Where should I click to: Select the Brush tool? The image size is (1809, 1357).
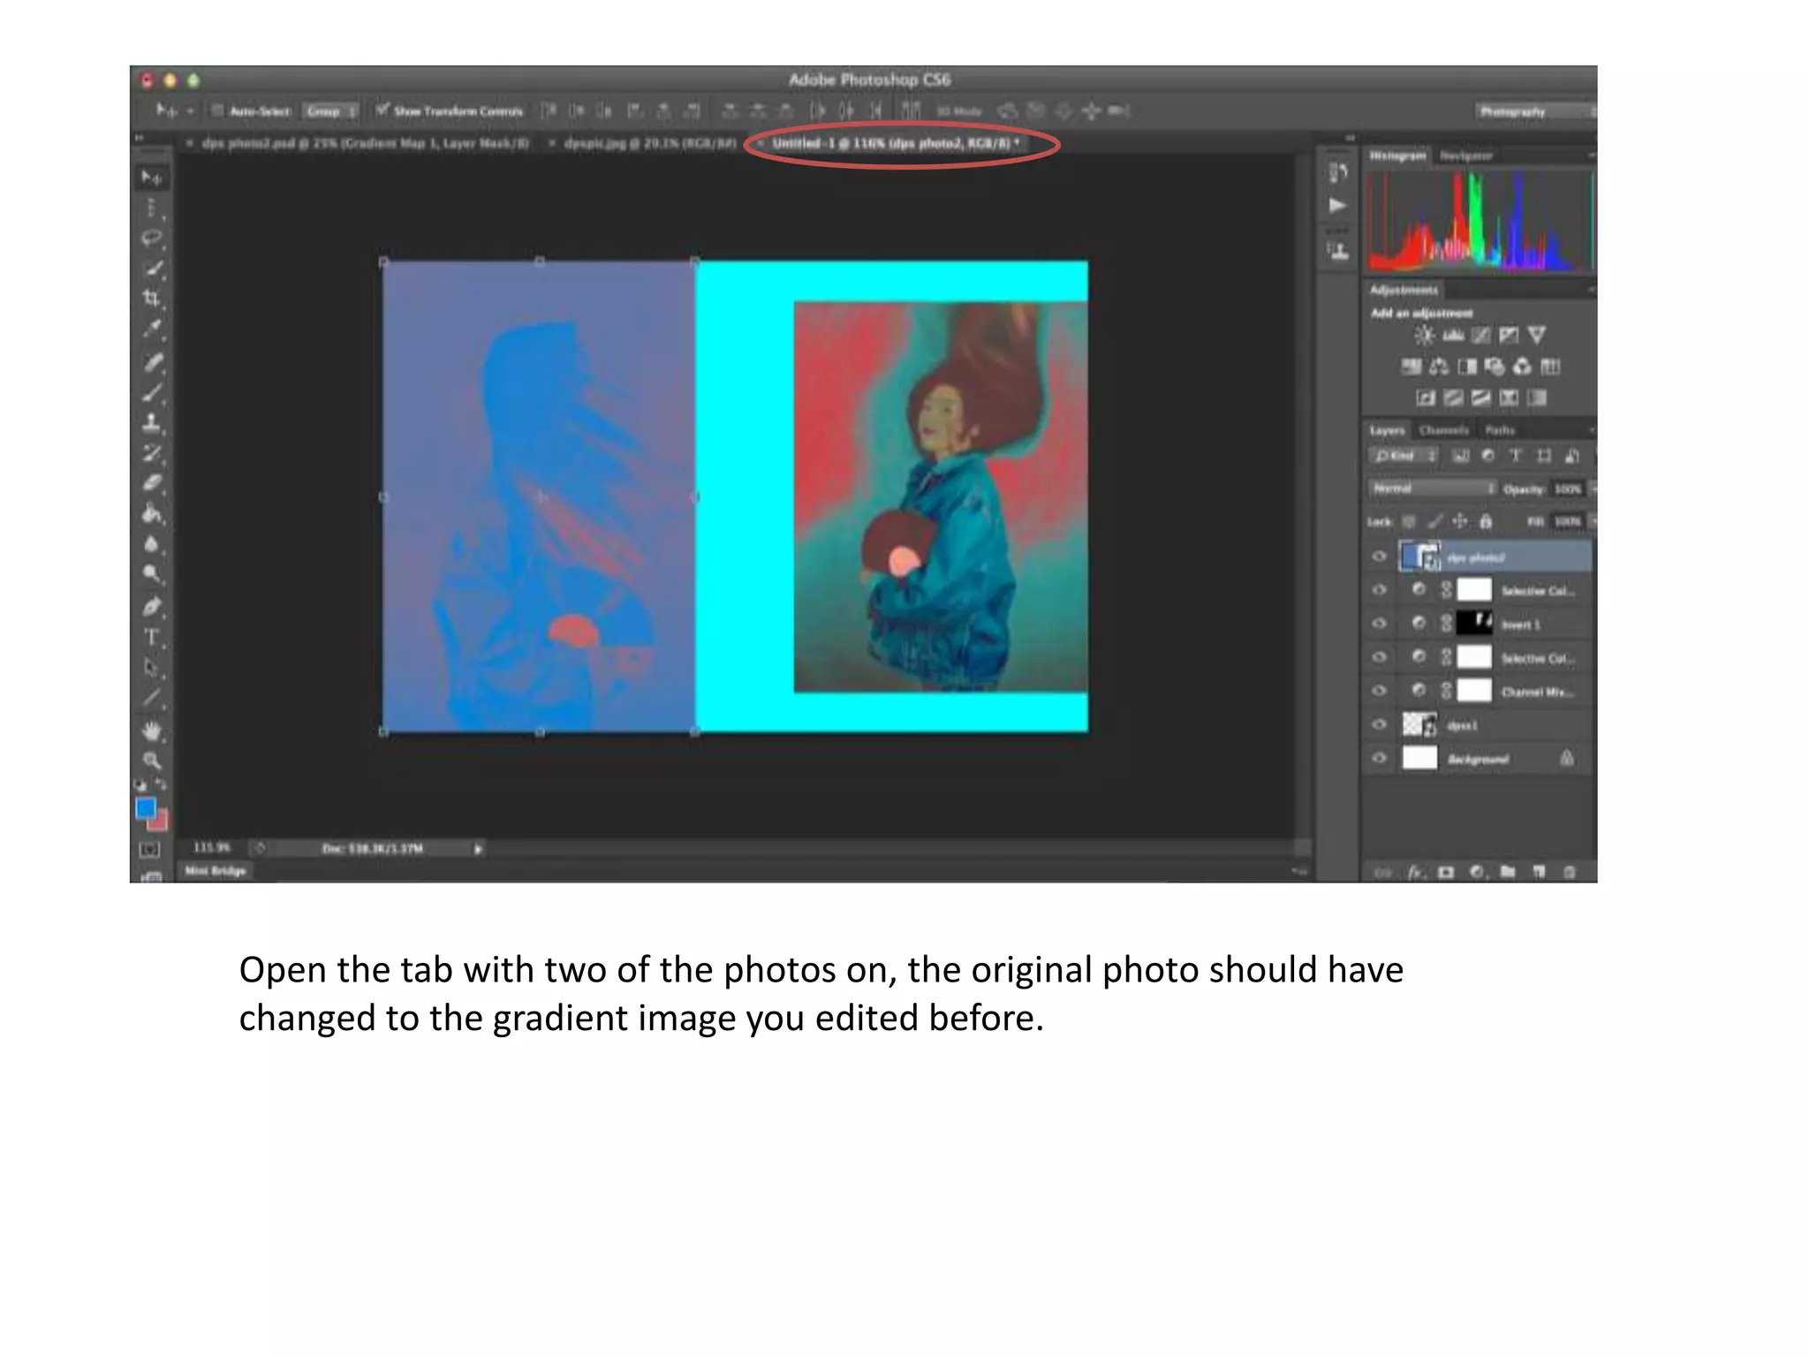click(152, 392)
